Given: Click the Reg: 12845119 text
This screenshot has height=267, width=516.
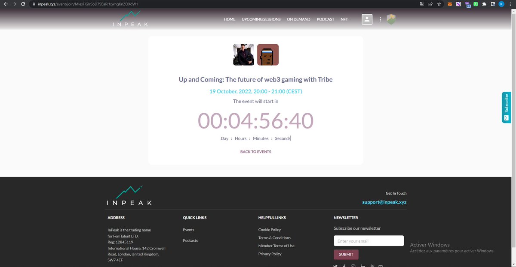Looking at the screenshot, I should click(x=120, y=242).
